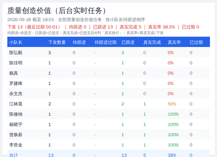The height and width of the screenshot is (157, 217).
Task: Click the date line starting 2026-09-18 截至 18:01
Action: click(76, 20)
